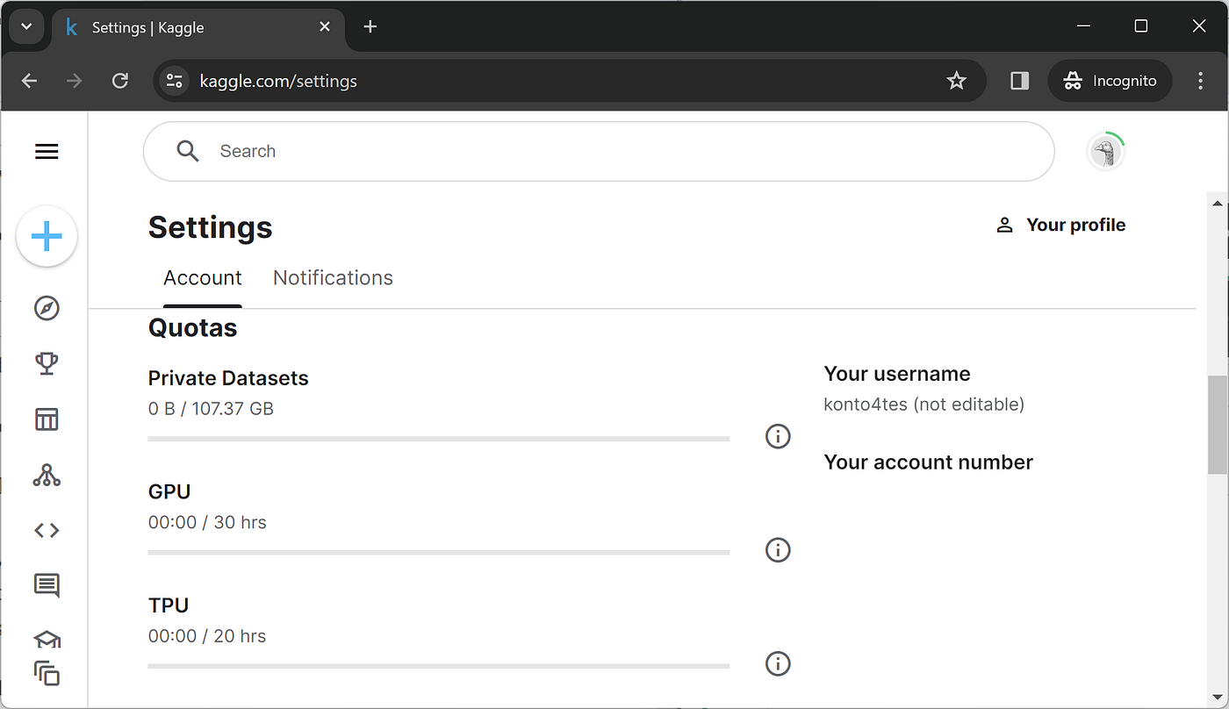Click the search magnifier icon
The width and height of the screenshot is (1229, 709).
(x=188, y=151)
